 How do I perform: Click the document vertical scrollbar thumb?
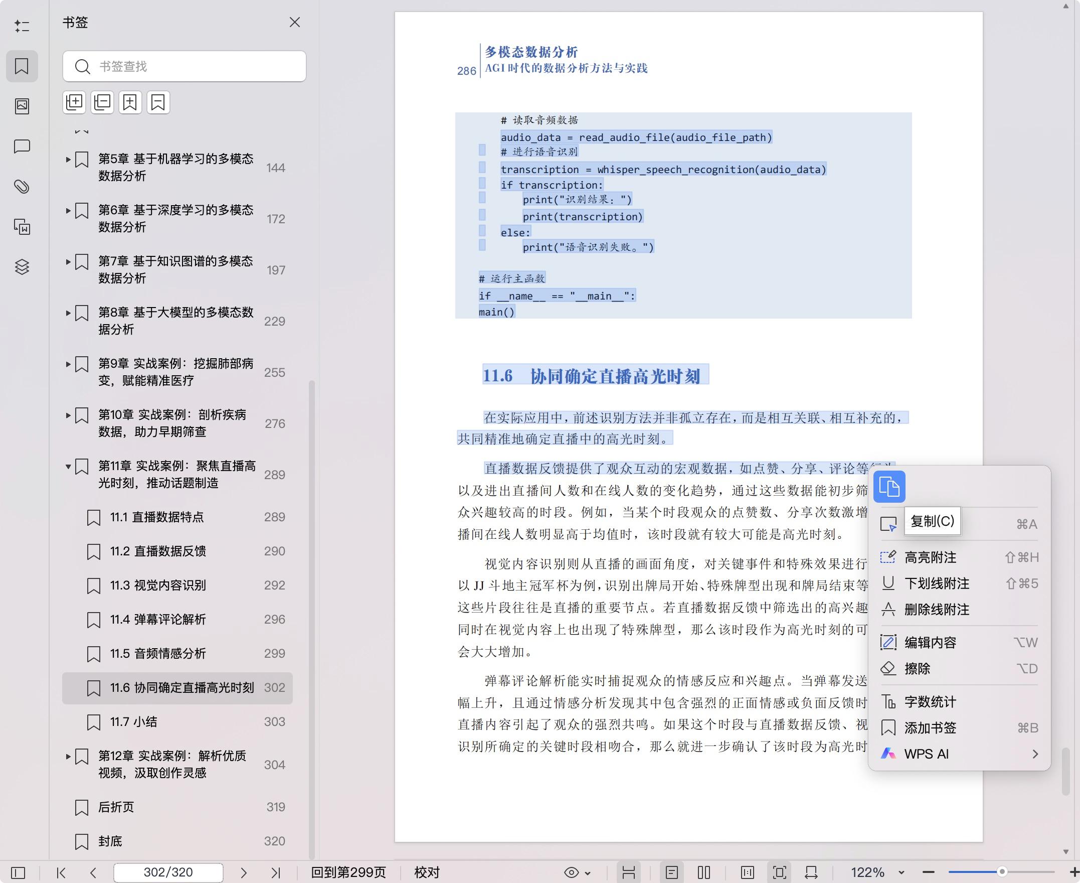1066,771
